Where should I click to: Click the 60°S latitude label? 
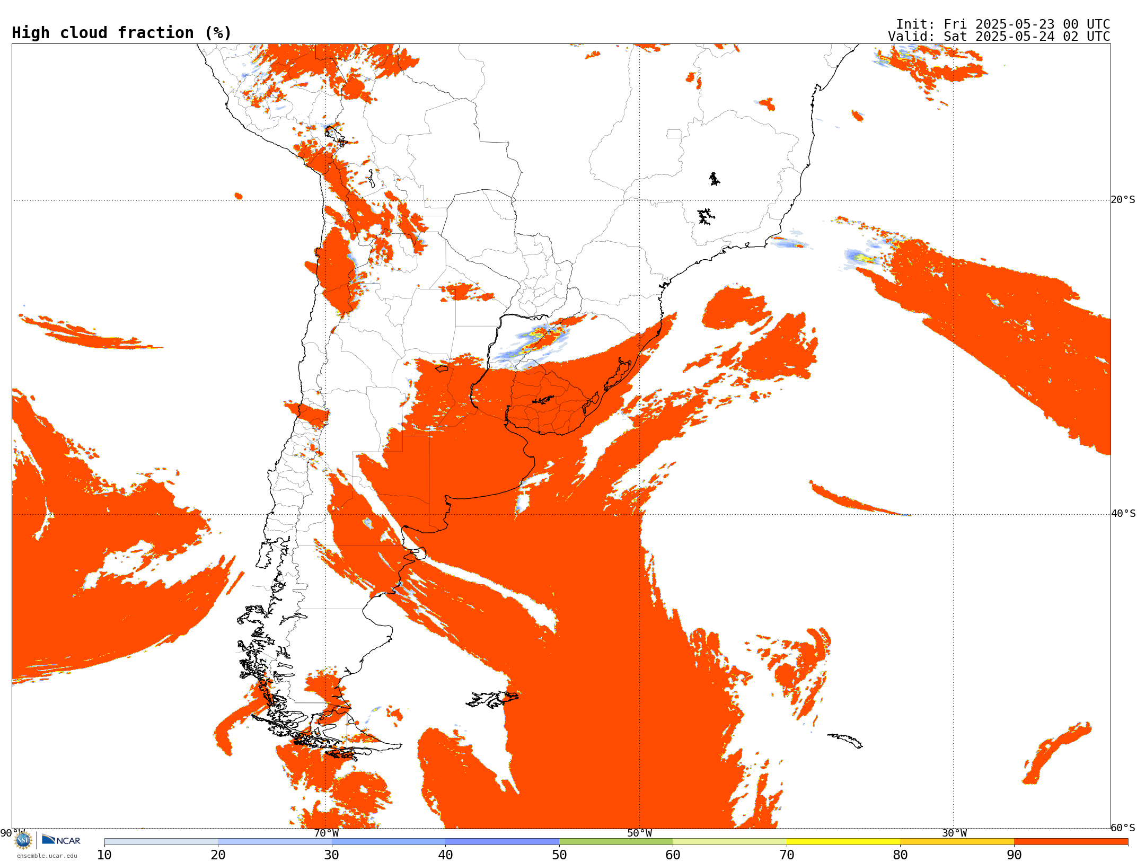[x=1123, y=828]
